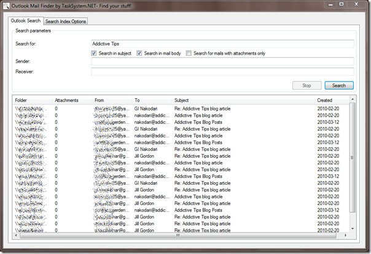This screenshot has height=254, width=371.
Task: Enable Search for mails with attachments only
Action: pos(189,53)
